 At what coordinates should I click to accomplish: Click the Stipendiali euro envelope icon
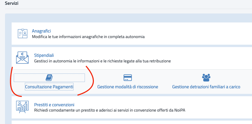click(x=22, y=58)
